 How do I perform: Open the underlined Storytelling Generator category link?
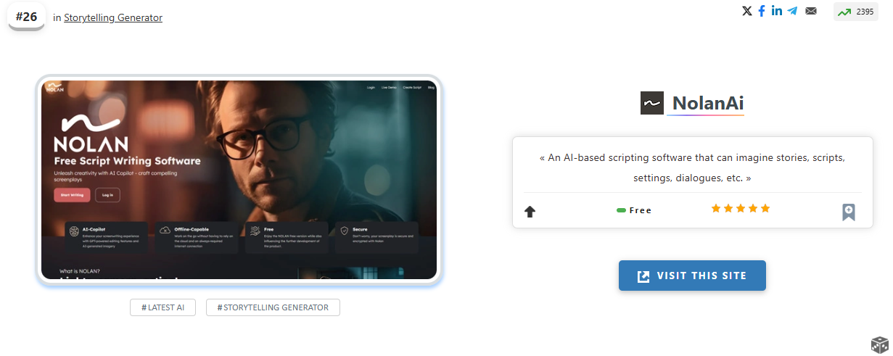[x=113, y=17]
